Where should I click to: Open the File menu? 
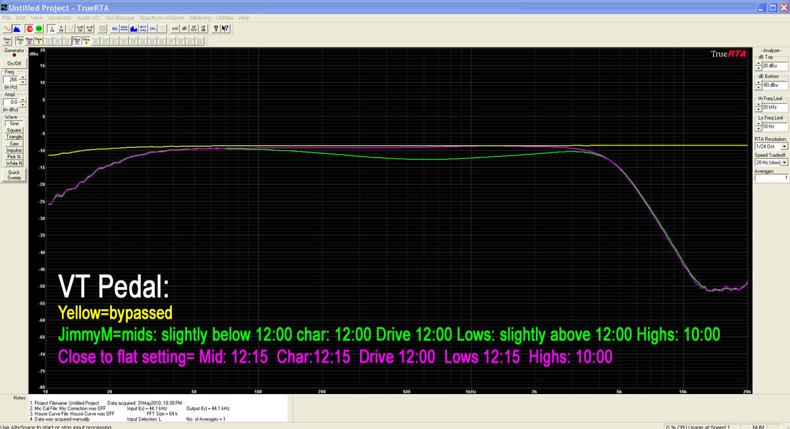pos(7,17)
